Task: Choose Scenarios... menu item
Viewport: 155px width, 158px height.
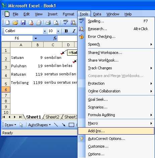Action: point(116,107)
